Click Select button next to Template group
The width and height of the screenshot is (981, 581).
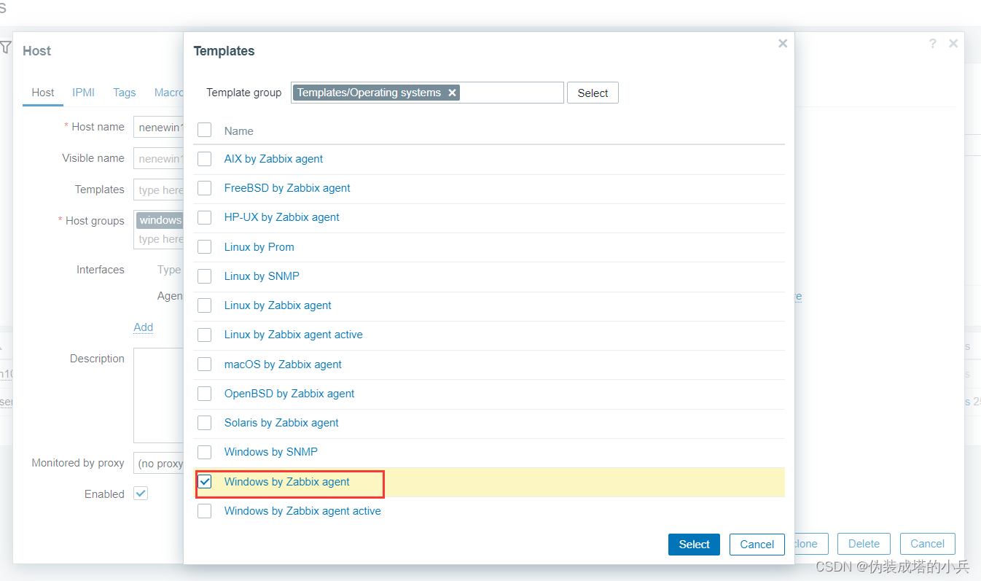pyautogui.click(x=593, y=93)
